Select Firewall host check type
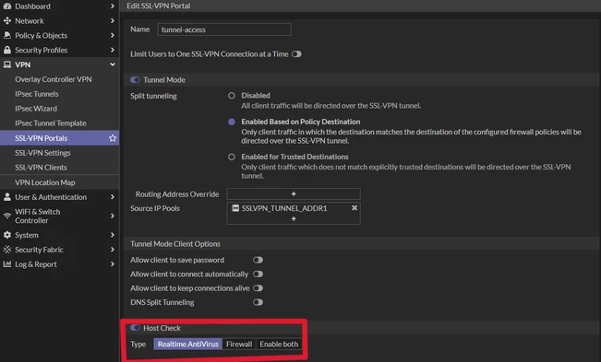The image size is (601, 362). point(239,344)
